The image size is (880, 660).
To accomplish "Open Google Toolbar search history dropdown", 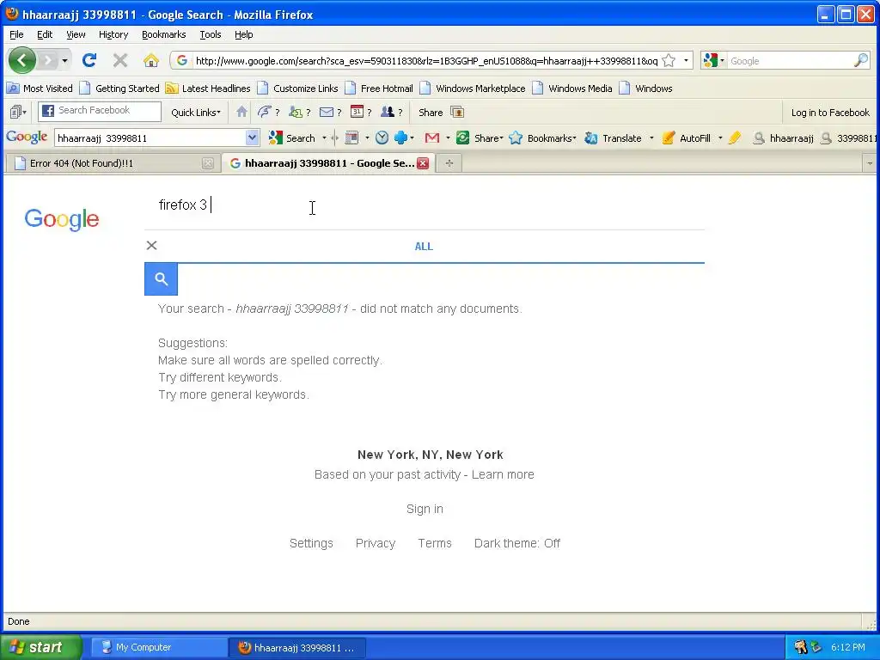I will tap(252, 137).
